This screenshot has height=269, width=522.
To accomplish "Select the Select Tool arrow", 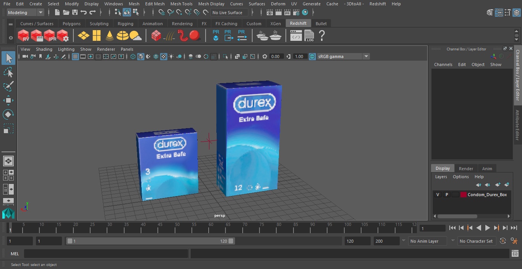I will click(x=8, y=58).
